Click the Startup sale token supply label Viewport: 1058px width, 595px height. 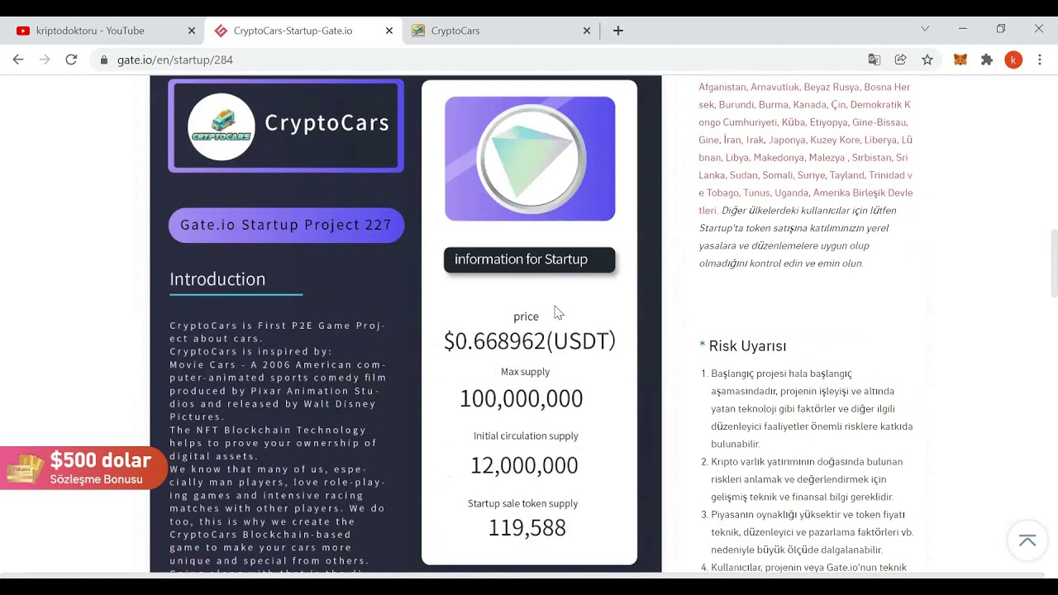point(523,503)
